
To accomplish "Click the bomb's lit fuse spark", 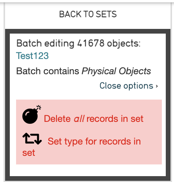I will point(39,107).
